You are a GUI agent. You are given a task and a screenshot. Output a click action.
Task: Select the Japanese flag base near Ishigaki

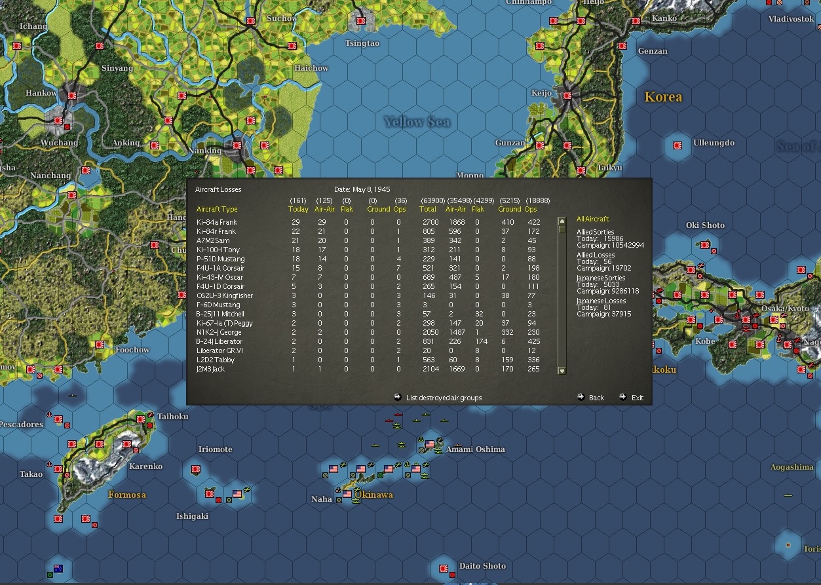[x=210, y=493]
